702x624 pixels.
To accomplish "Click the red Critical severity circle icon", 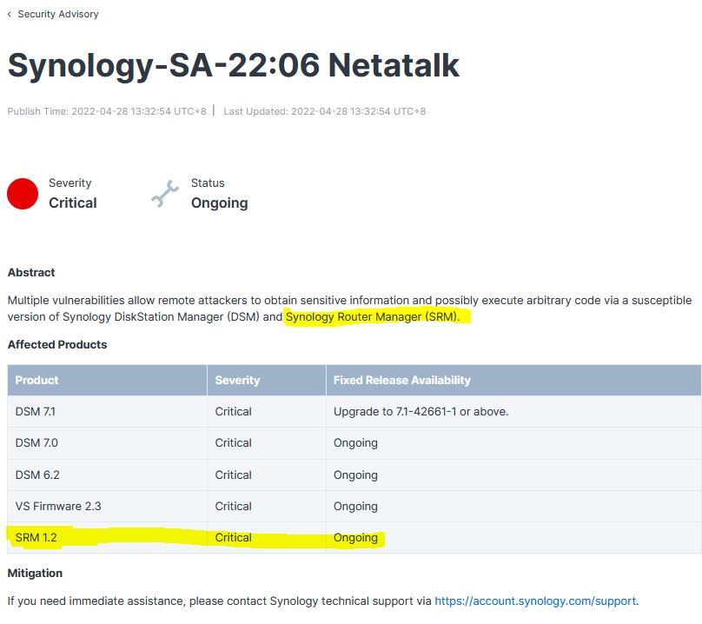I will [23, 194].
